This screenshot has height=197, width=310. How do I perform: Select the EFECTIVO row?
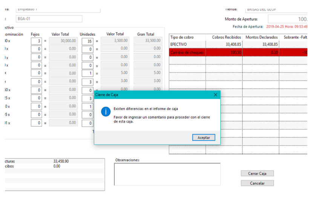[238, 44]
